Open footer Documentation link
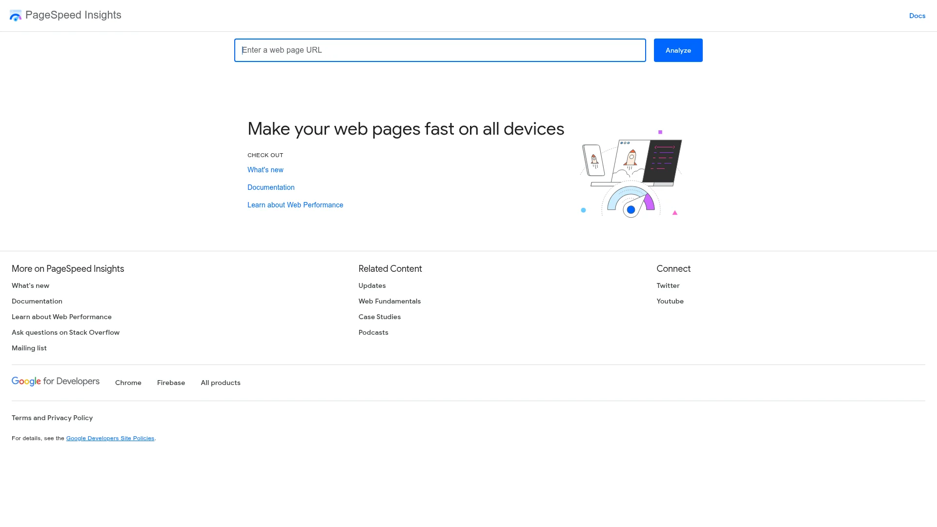 pyautogui.click(x=37, y=301)
